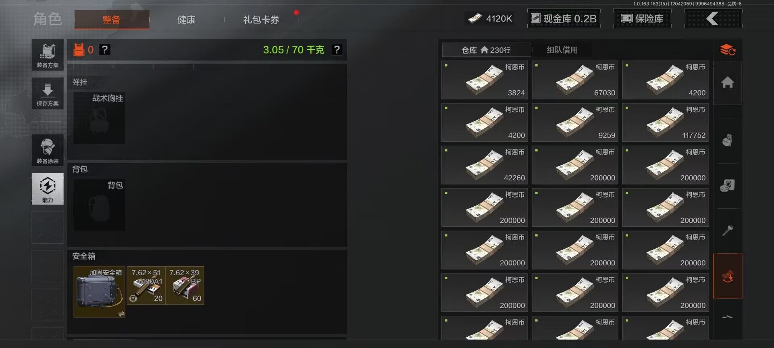Select the 能力 ability icon

pos(48,189)
